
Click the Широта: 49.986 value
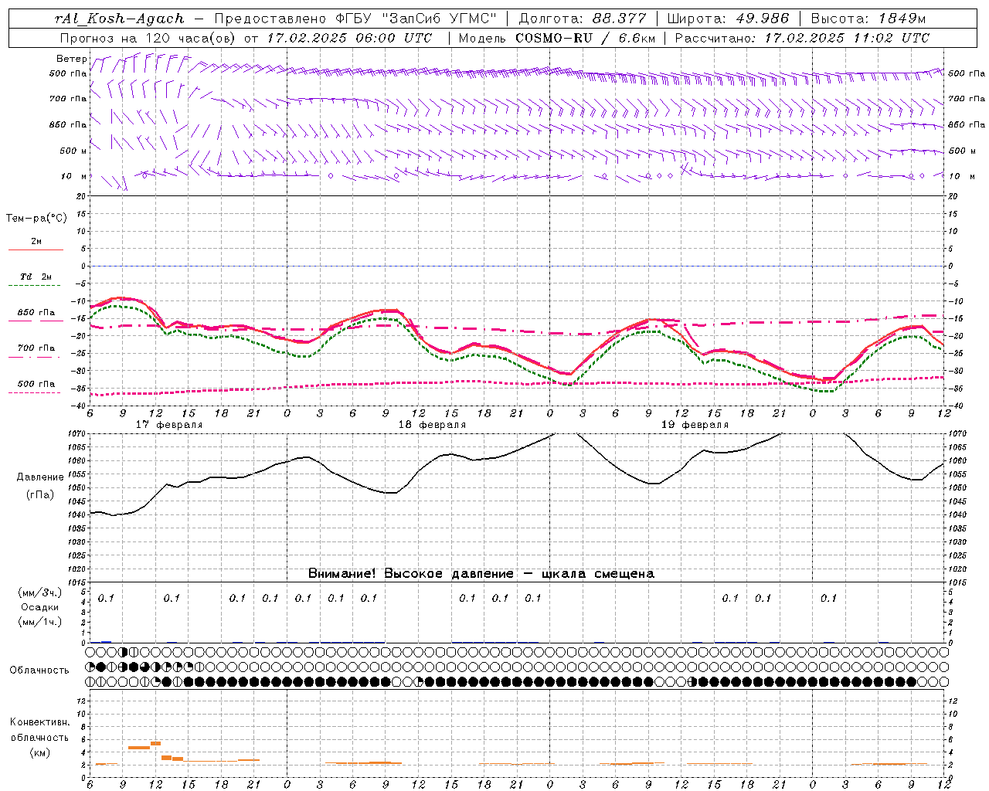728,19
